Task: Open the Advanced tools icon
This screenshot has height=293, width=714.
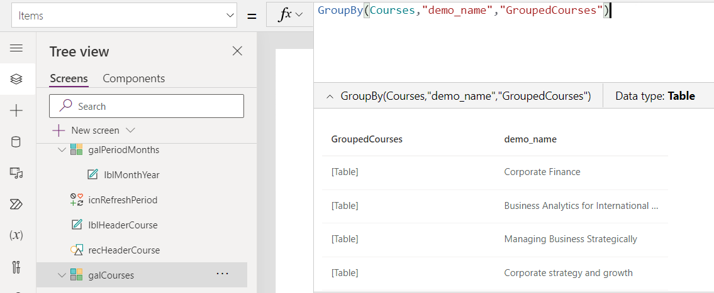Action: tap(16, 267)
